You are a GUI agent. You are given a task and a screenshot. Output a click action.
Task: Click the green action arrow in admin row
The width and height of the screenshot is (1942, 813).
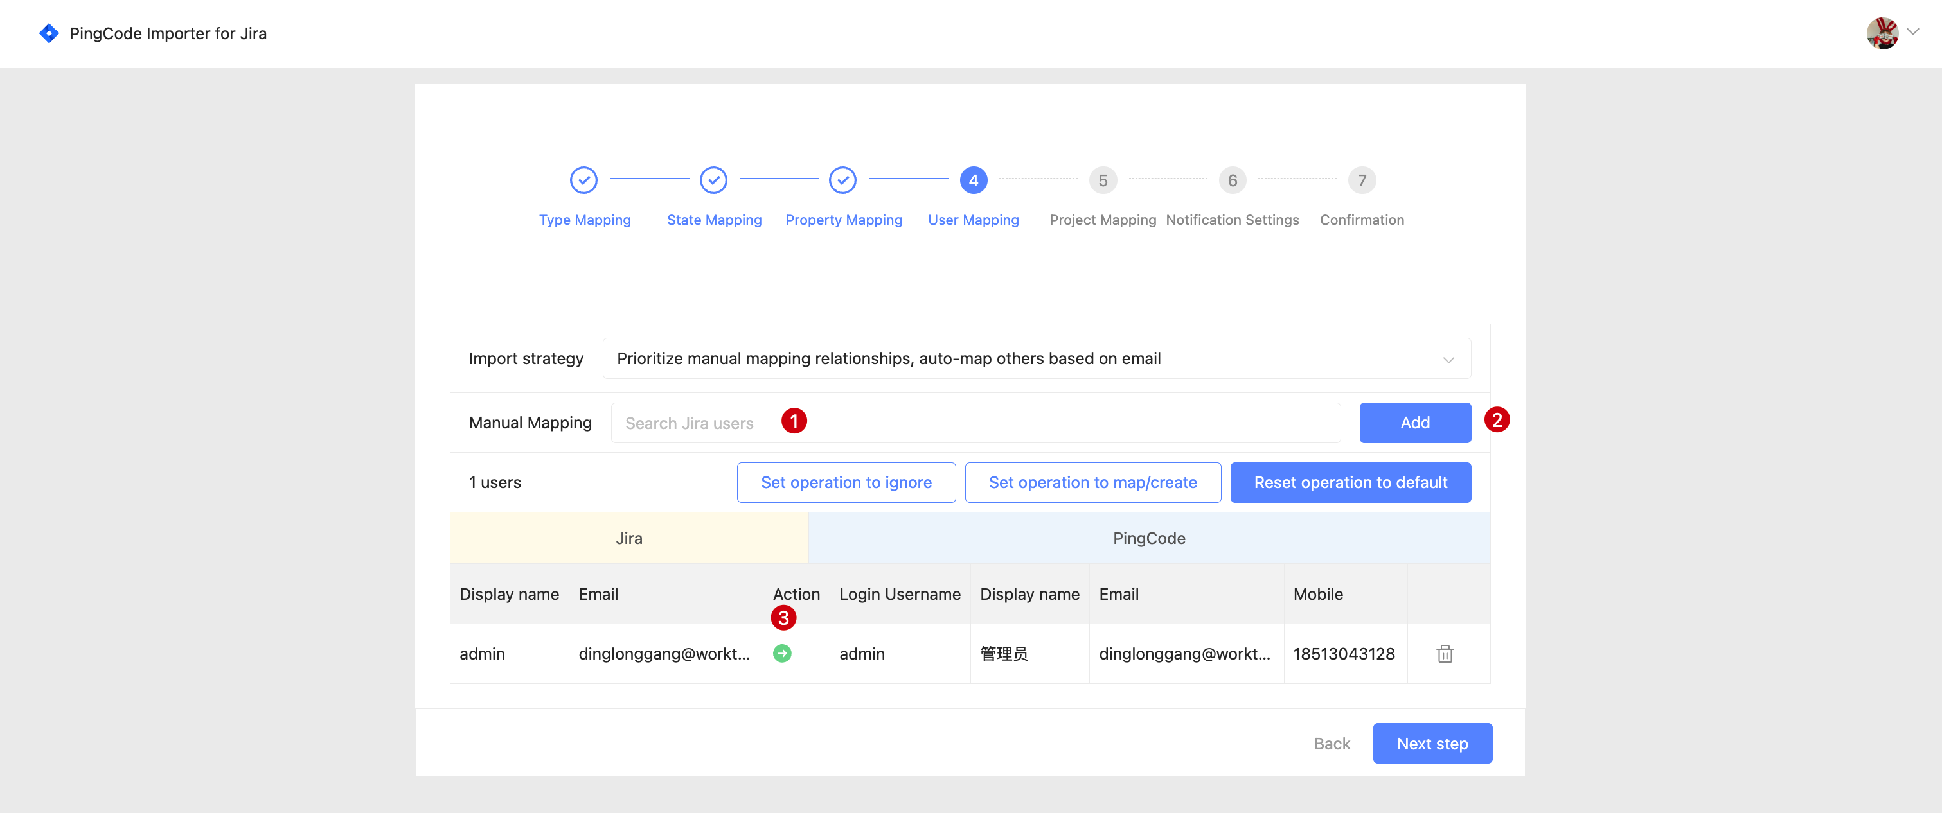coord(782,654)
